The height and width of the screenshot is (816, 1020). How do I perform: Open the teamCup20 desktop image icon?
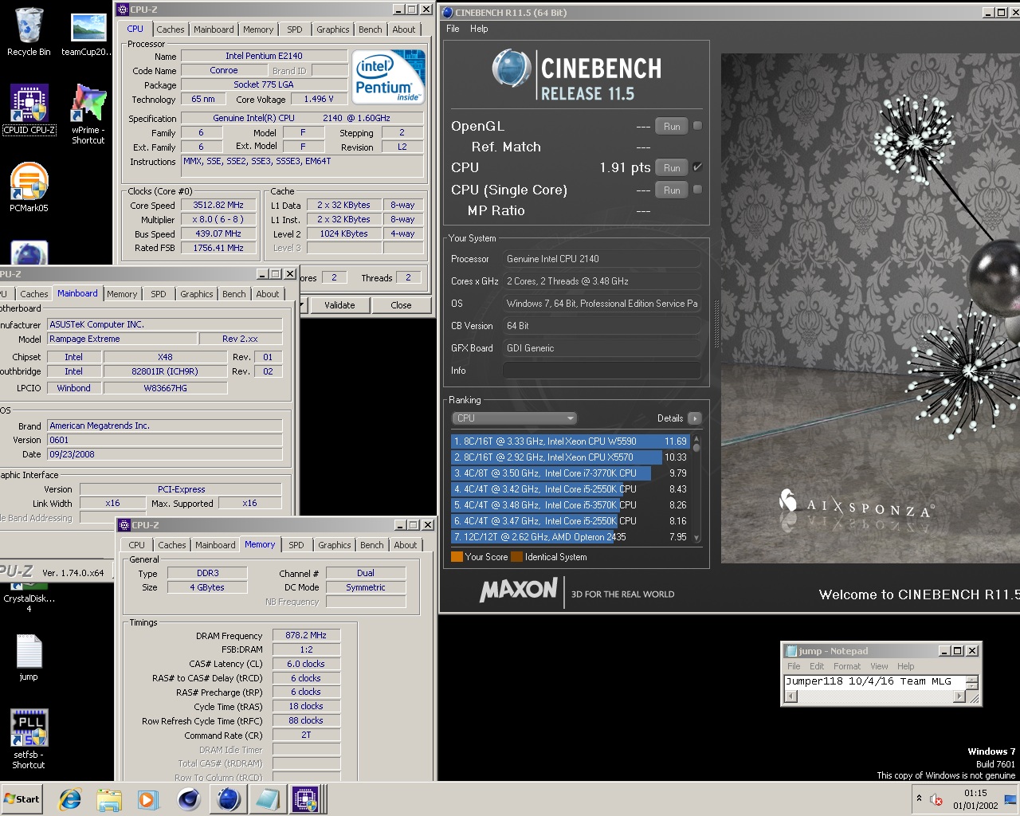(x=88, y=32)
